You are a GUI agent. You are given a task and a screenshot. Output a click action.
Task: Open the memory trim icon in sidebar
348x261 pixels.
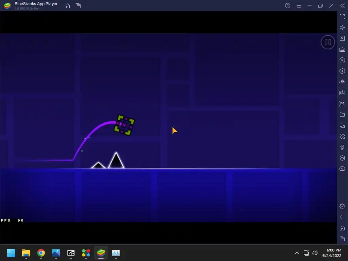tap(342, 82)
